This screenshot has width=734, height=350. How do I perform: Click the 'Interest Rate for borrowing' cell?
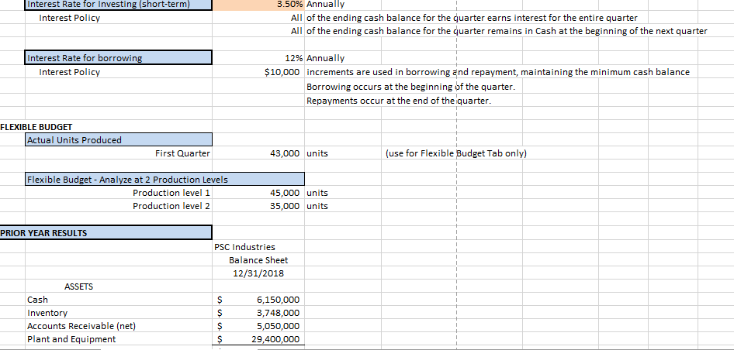coord(119,58)
